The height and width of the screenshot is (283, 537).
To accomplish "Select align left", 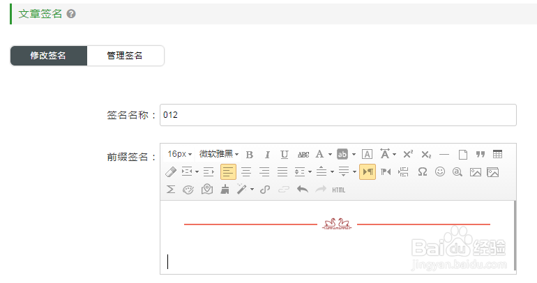I will pos(229,171).
